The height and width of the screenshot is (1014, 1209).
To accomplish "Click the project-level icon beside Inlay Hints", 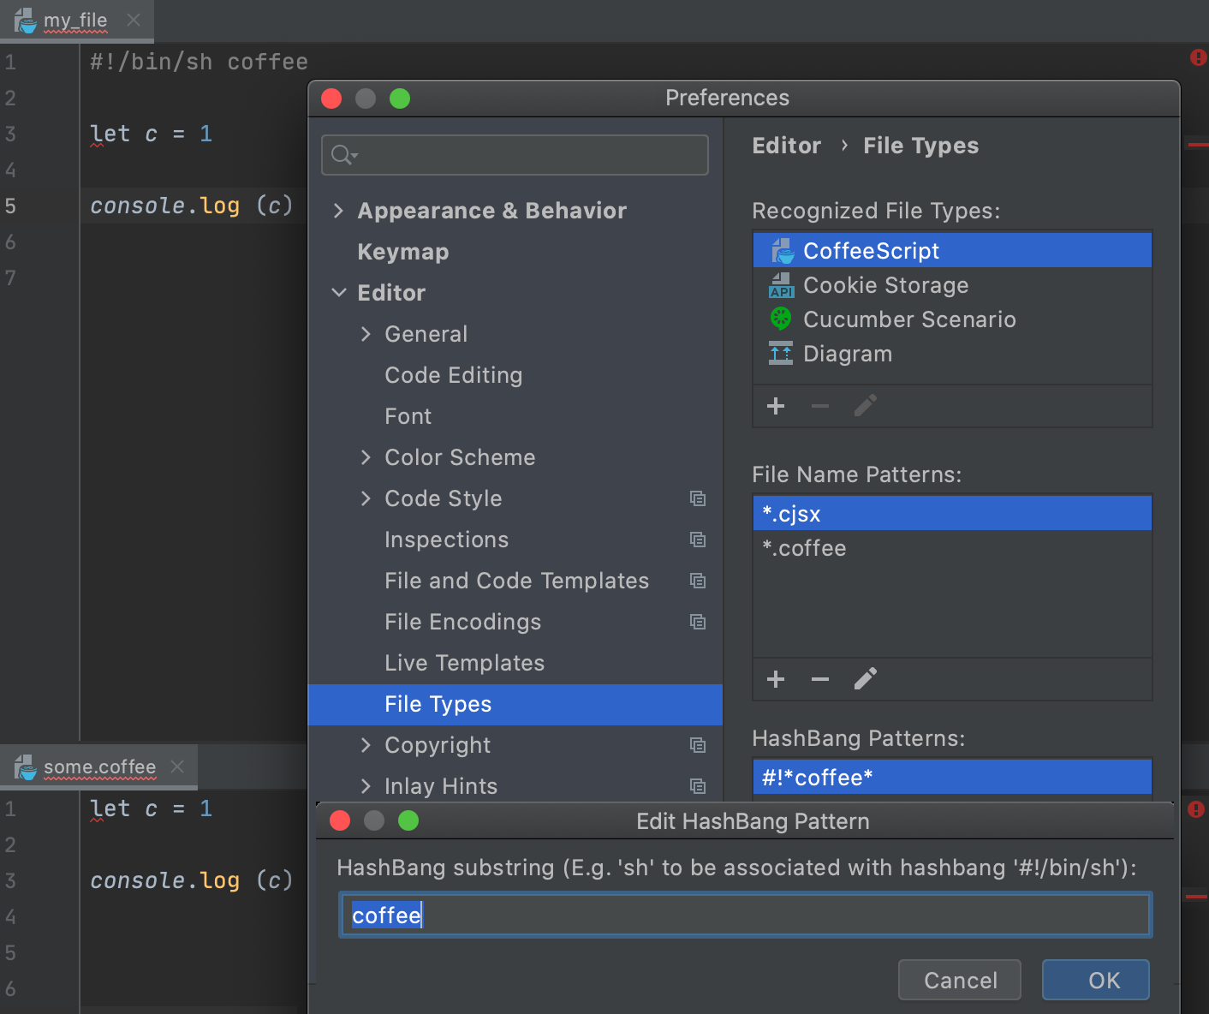I will coord(698,786).
